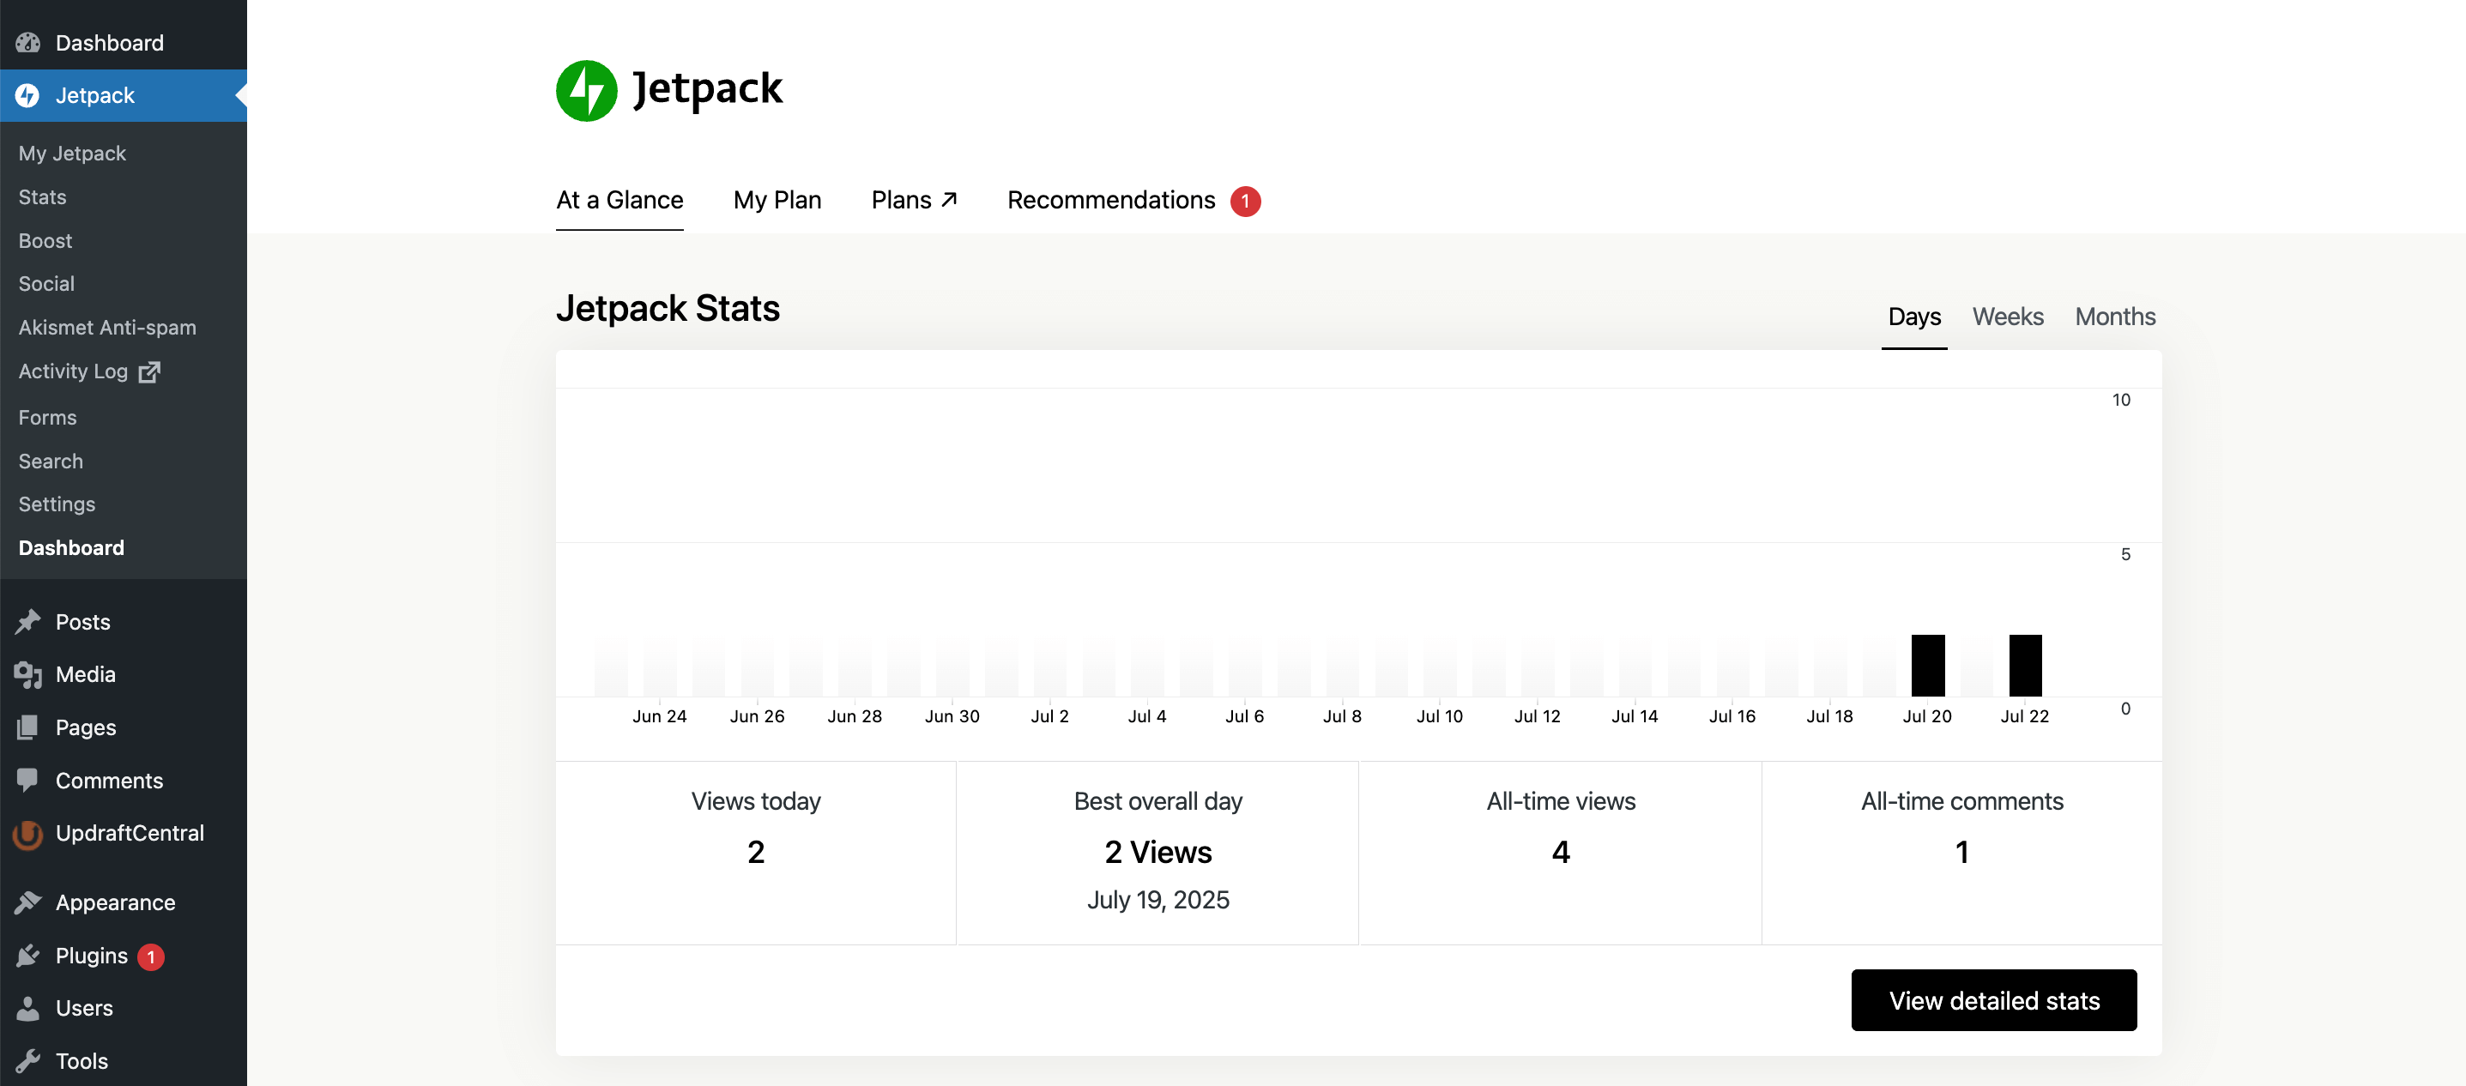This screenshot has width=2466, height=1086.
Task: Open the Recommendations tab
Action: click(1110, 200)
